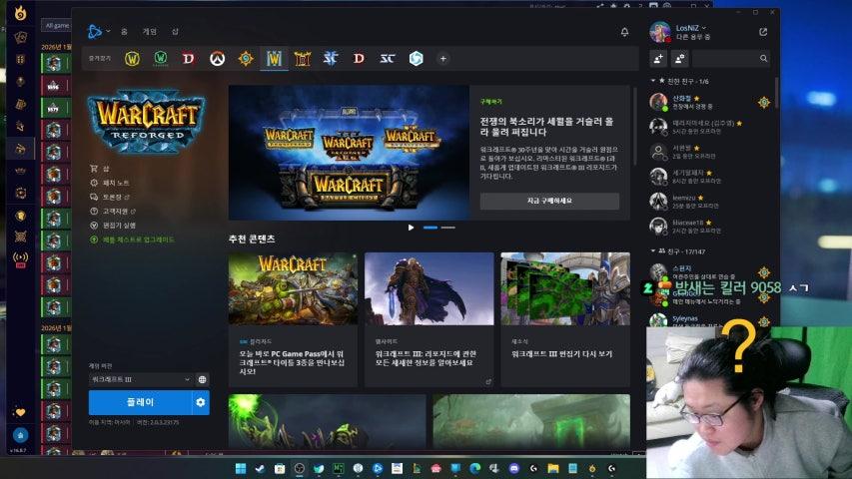The width and height of the screenshot is (852, 479).
Task: Pop out the friends list window icon
Action: point(763,32)
